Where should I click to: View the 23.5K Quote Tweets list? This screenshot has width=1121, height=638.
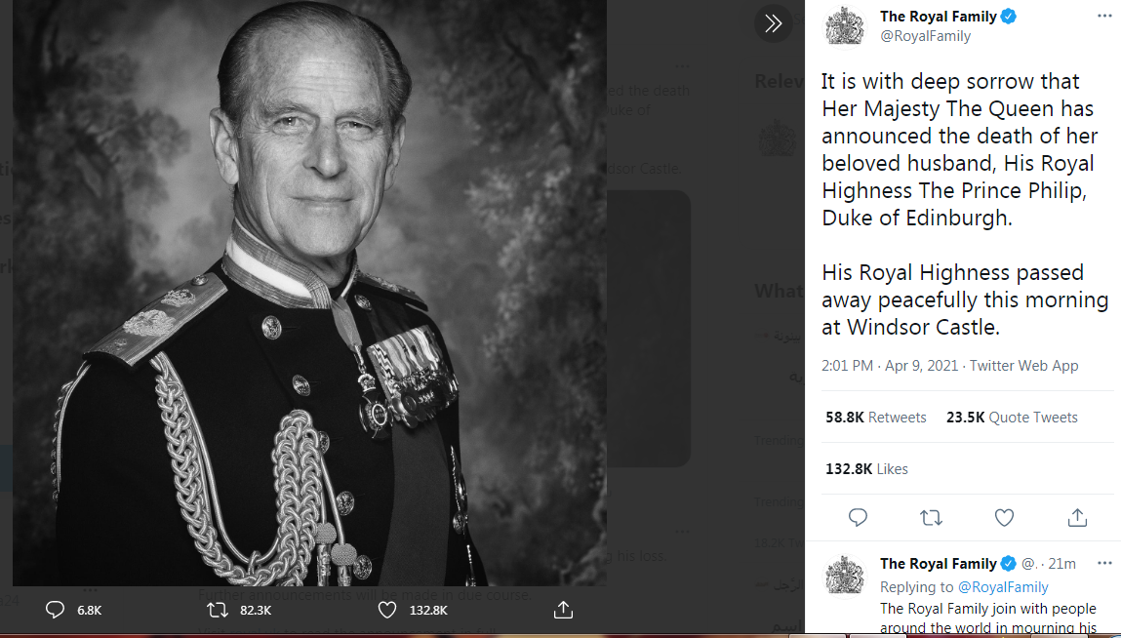pyautogui.click(x=1012, y=418)
